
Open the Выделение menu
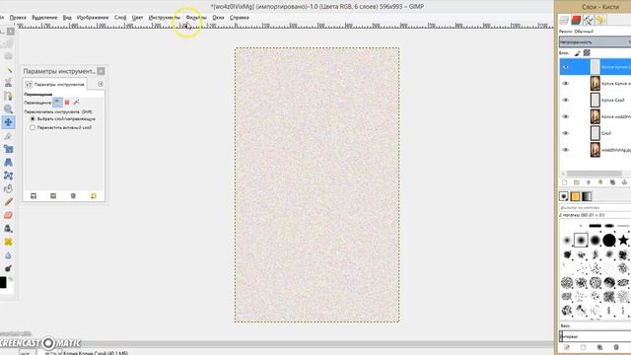(x=44, y=18)
